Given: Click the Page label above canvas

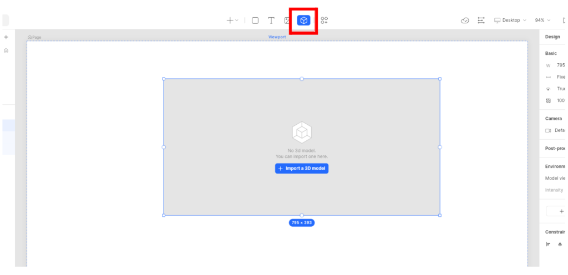Looking at the screenshot, I should pos(34,37).
